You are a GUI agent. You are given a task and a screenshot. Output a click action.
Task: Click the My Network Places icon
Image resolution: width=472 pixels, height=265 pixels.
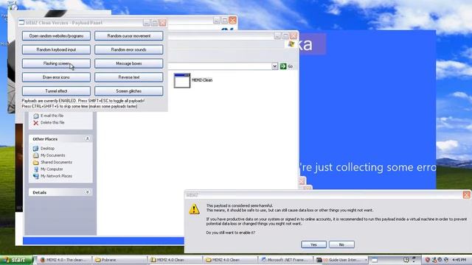tap(36, 176)
